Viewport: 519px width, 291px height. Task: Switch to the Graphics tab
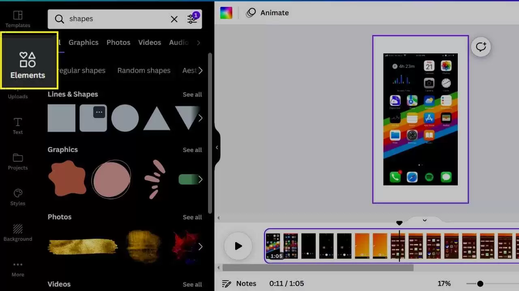tap(84, 42)
